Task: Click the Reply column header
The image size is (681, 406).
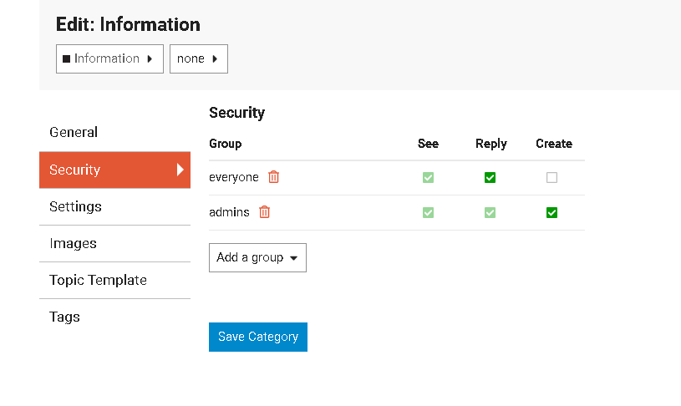Action: [491, 144]
